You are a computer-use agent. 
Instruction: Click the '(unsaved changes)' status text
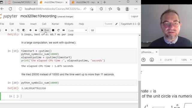coord(65,16)
